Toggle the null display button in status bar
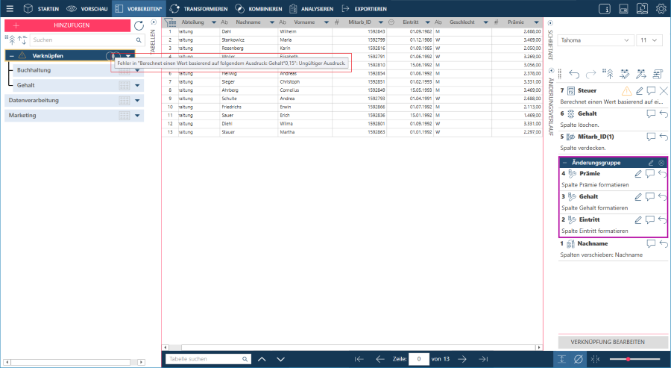Image resolution: width=671 pixels, height=368 pixels. click(579, 359)
